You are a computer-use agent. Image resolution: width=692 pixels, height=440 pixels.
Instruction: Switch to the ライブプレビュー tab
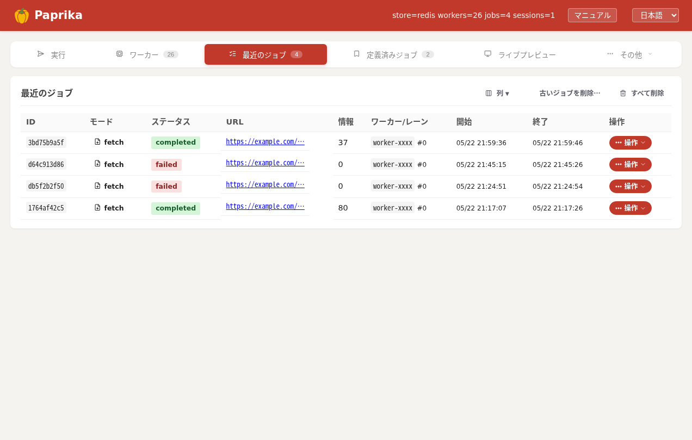[520, 54]
